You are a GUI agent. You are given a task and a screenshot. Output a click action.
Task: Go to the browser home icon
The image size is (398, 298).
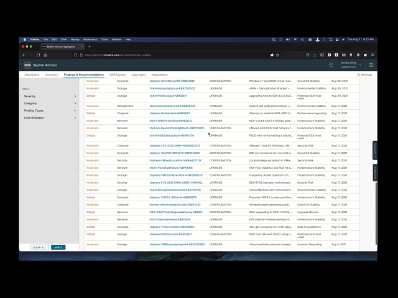click(45, 55)
